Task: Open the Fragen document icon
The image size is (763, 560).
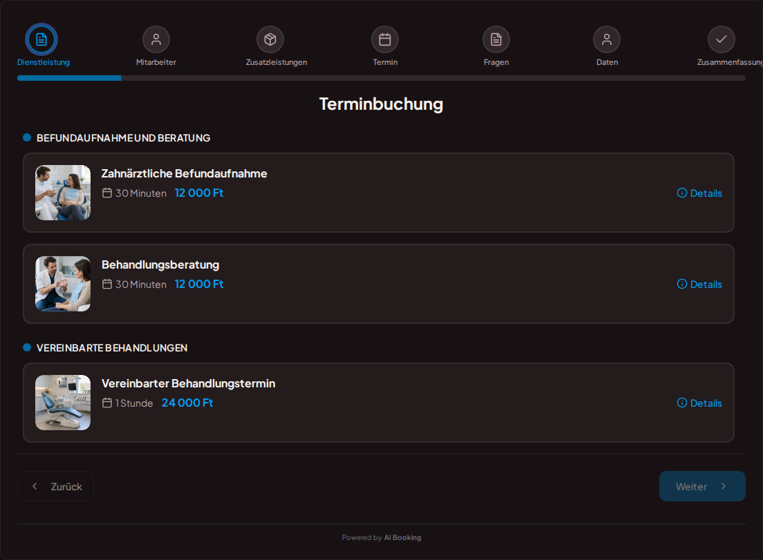Action: tap(496, 39)
